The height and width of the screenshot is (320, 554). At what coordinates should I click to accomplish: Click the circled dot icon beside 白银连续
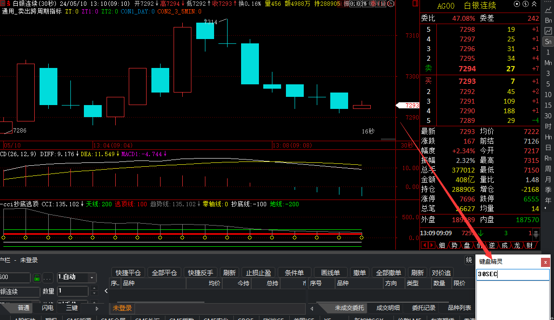point(517,4)
